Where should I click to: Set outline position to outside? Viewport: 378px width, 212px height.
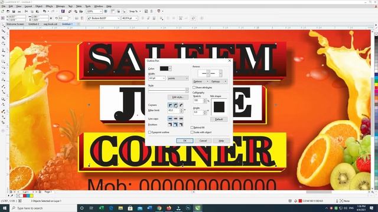coord(170,124)
